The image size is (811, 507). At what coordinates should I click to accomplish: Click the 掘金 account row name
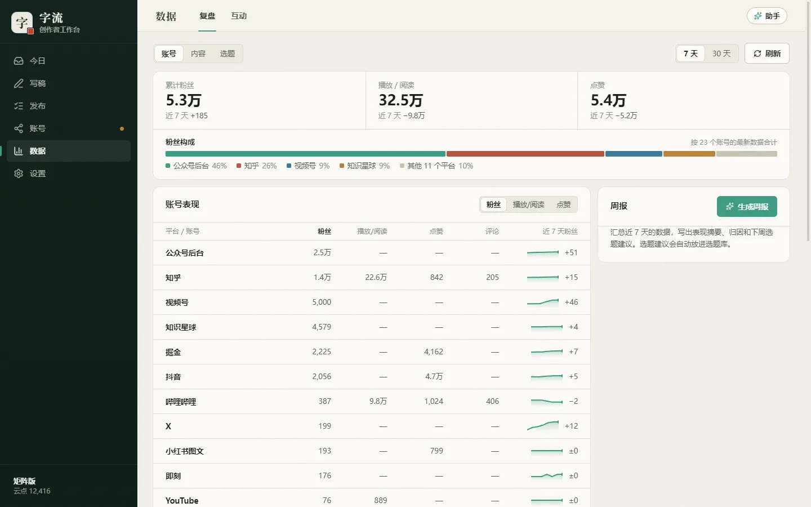click(173, 352)
